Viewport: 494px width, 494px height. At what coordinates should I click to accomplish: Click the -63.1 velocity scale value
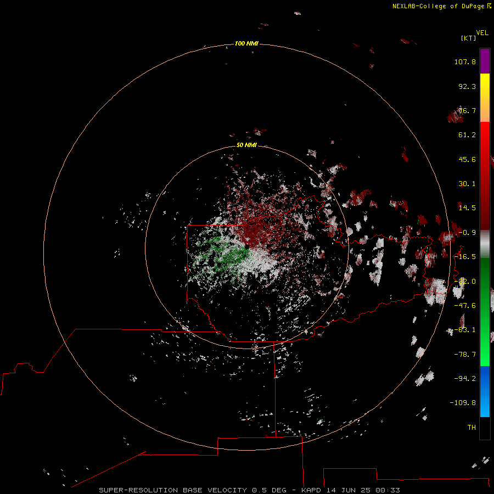[465, 330]
